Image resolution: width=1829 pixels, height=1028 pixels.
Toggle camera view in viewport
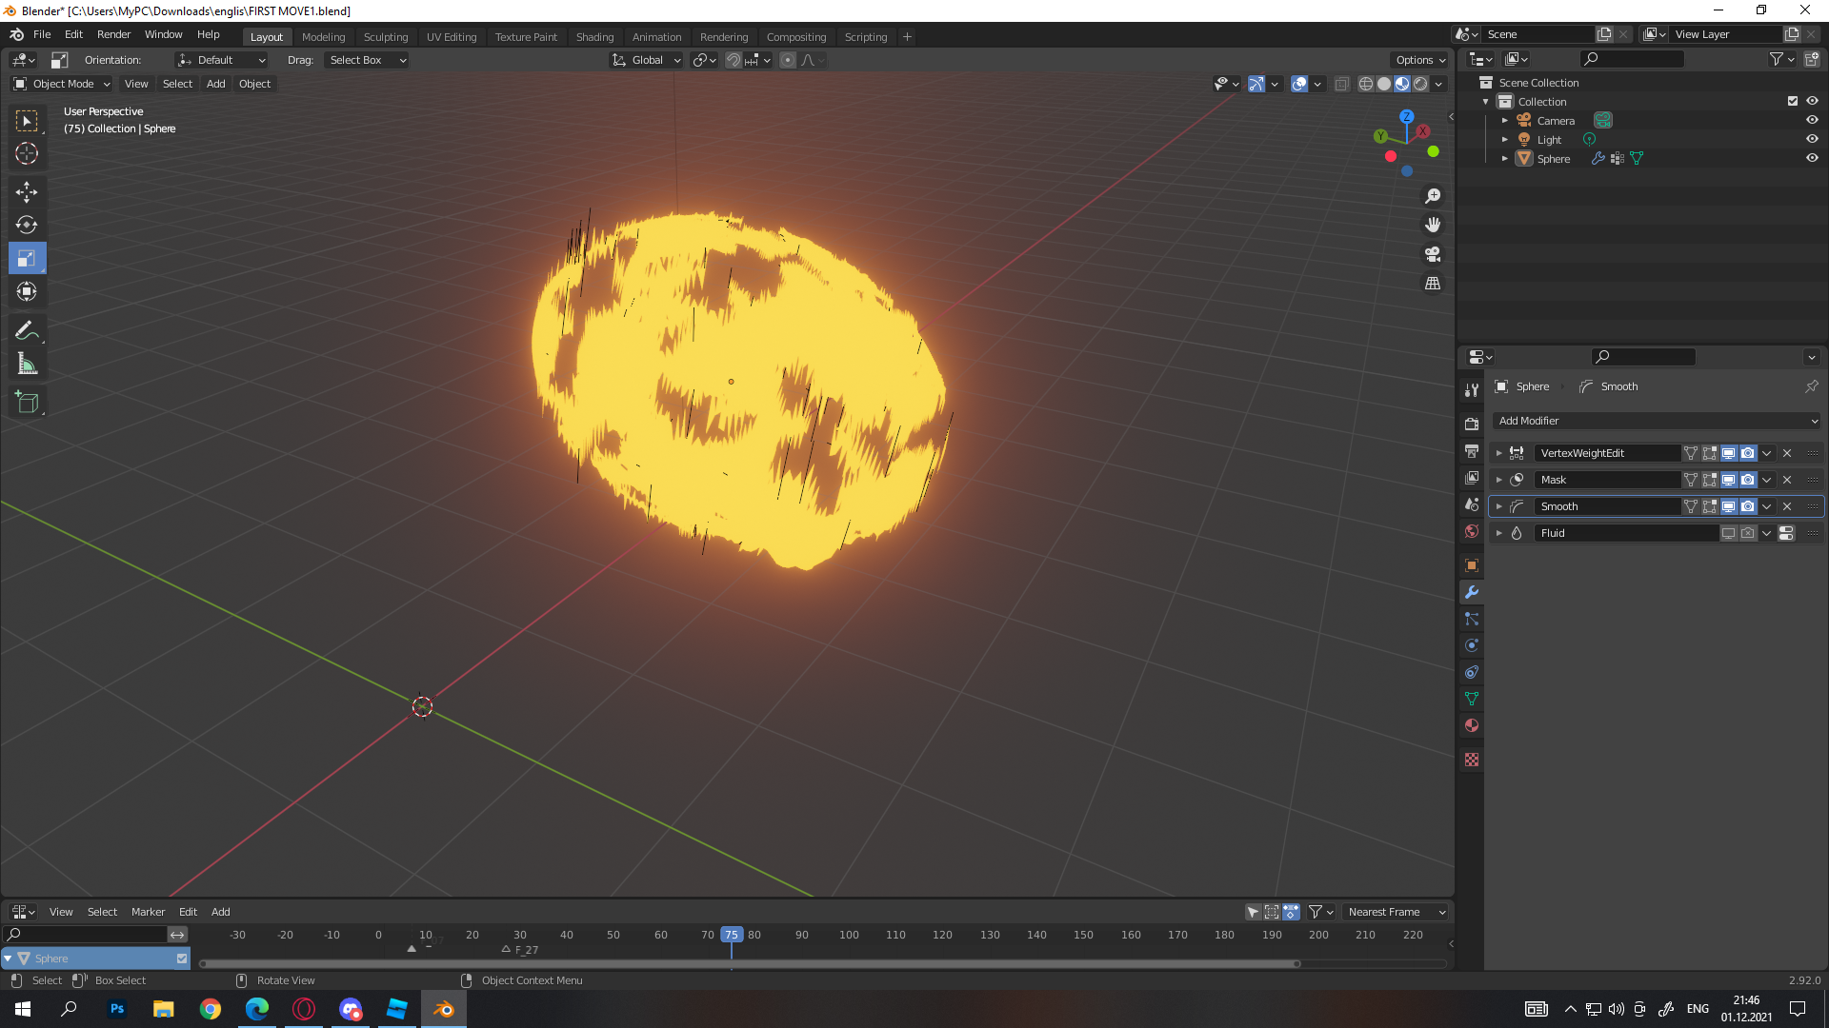(x=1433, y=254)
